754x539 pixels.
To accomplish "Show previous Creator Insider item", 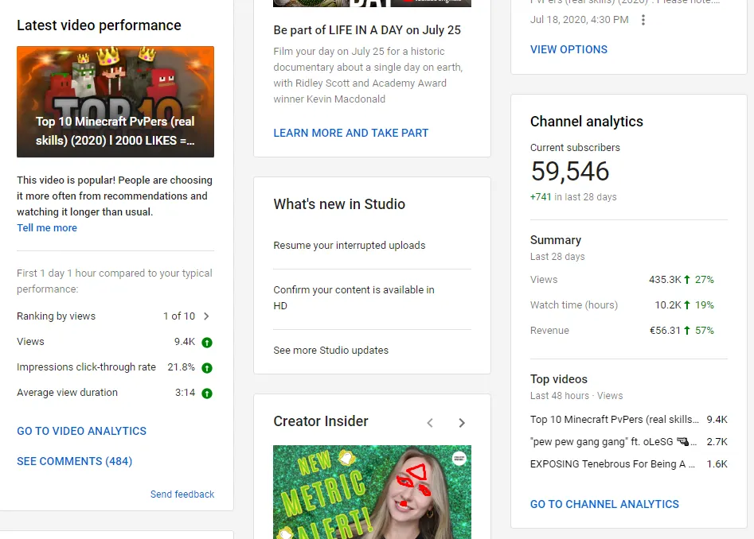I will [x=430, y=423].
